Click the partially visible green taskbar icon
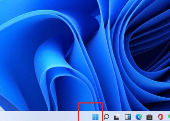Viewport: 170px width, 121px height. [168, 117]
